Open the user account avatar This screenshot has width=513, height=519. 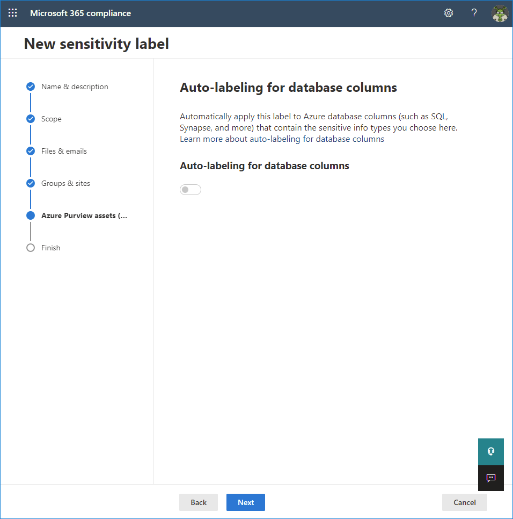point(500,13)
